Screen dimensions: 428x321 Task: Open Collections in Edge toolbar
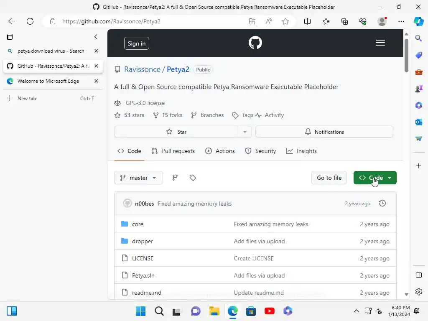coord(344,21)
